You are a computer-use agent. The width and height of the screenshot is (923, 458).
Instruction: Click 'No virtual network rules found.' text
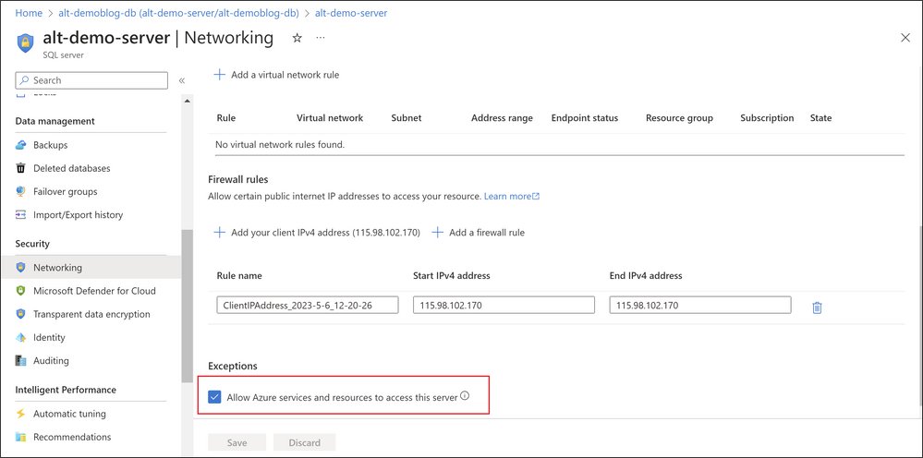(280, 144)
